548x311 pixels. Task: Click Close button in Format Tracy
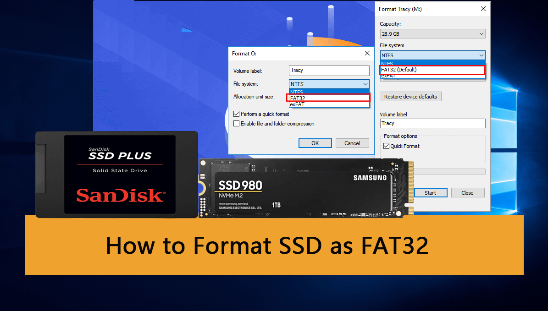(468, 193)
